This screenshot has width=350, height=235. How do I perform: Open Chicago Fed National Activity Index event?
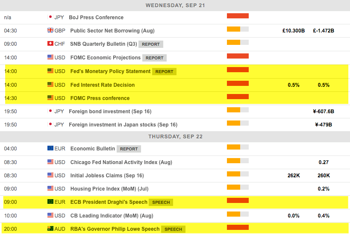(x=121, y=162)
